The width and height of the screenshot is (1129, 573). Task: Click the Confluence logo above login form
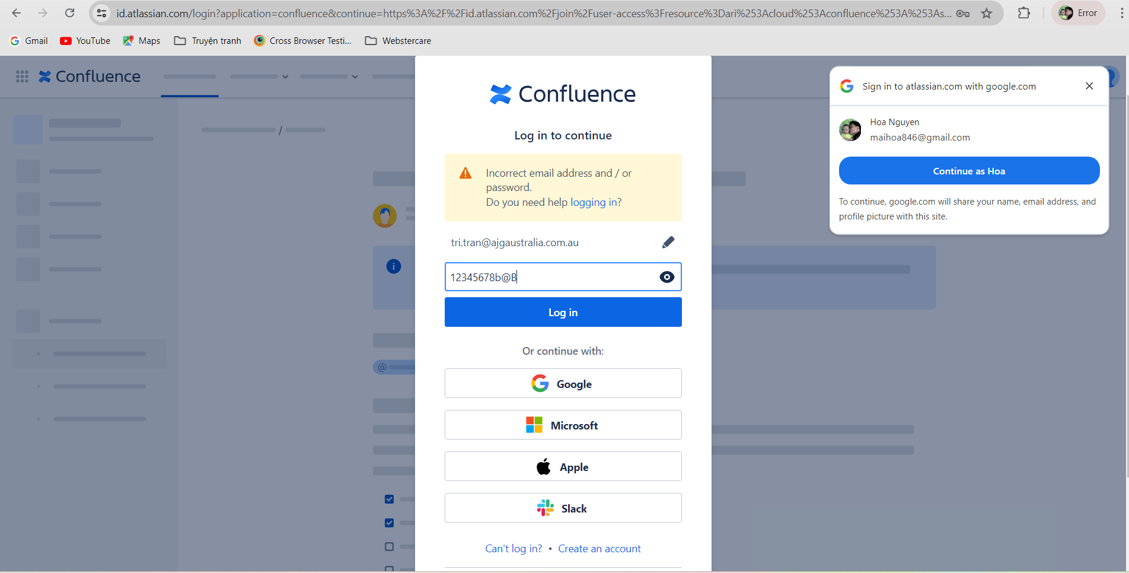[563, 94]
